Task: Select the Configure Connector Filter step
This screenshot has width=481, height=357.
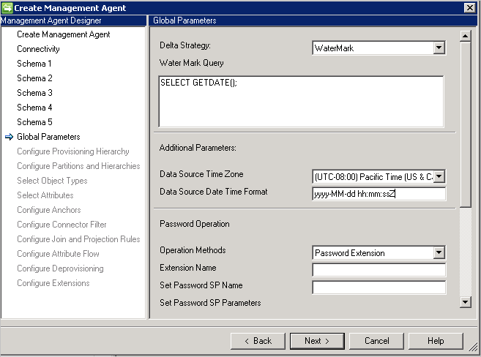Action: pos(61,225)
